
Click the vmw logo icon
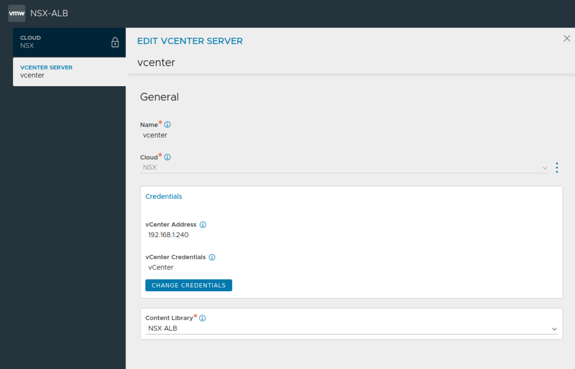(17, 13)
